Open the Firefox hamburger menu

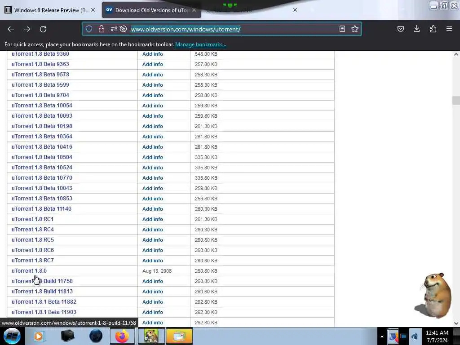(x=449, y=29)
